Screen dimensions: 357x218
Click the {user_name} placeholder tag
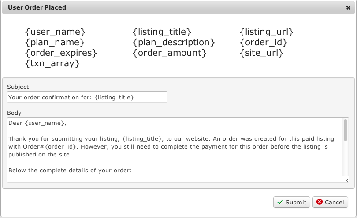coord(55,32)
